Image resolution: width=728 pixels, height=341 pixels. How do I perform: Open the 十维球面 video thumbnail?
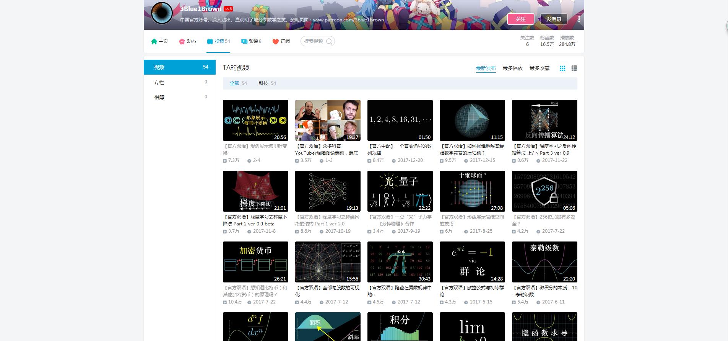(472, 191)
